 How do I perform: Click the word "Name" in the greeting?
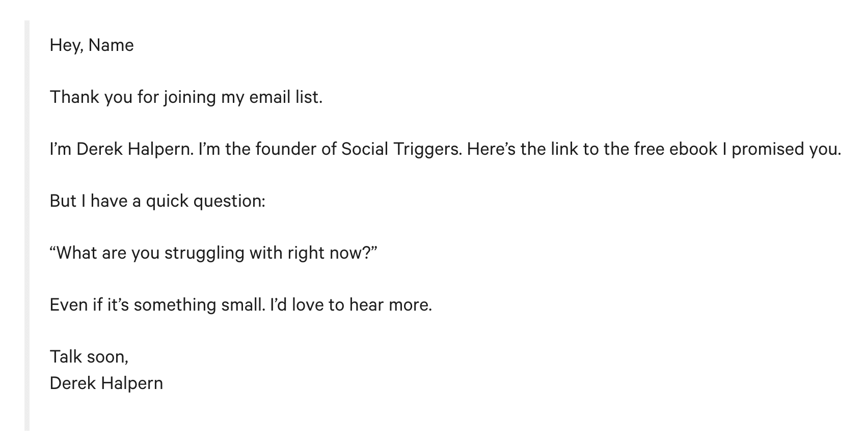click(x=111, y=45)
